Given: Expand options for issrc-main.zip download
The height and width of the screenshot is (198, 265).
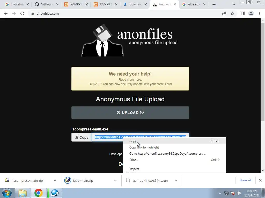Looking at the screenshot, I should coord(115,180).
